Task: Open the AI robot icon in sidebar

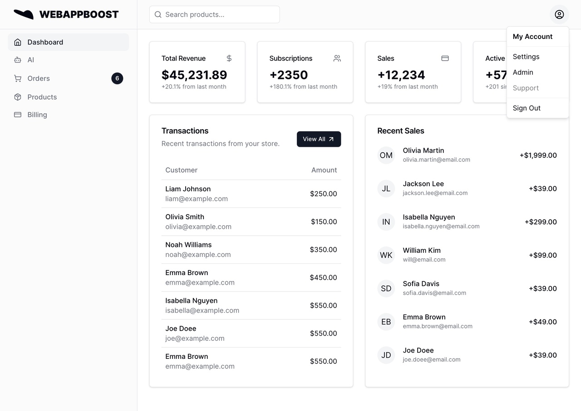Action: click(x=17, y=60)
